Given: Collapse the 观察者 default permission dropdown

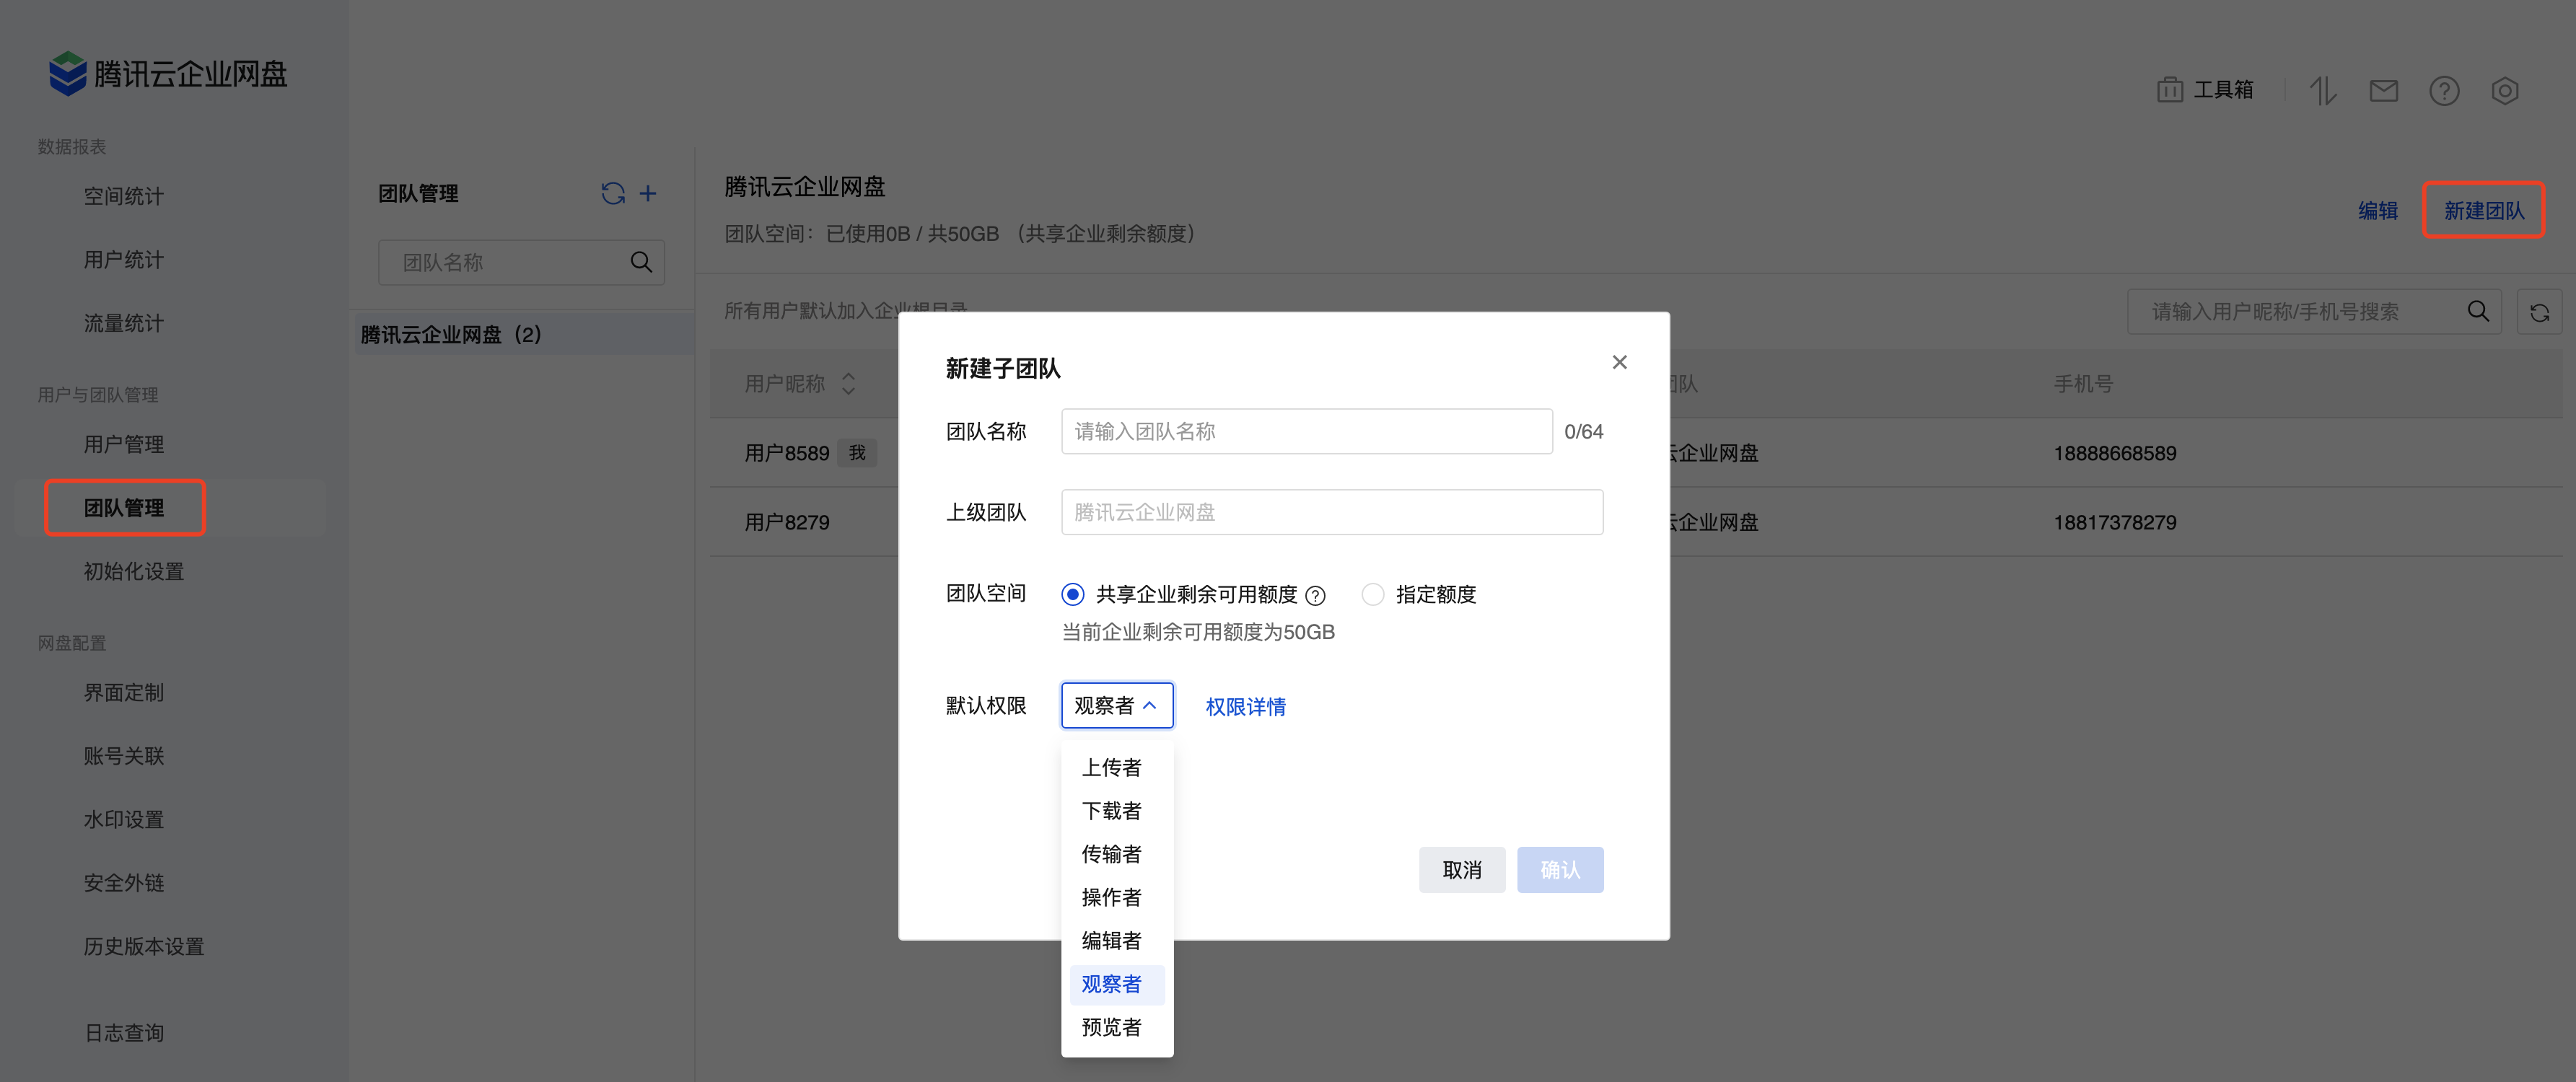Looking at the screenshot, I should coord(1116,706).
